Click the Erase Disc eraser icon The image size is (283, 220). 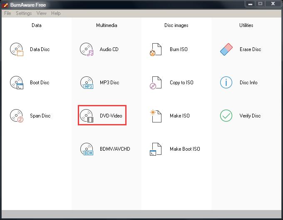tap(226, 49)
